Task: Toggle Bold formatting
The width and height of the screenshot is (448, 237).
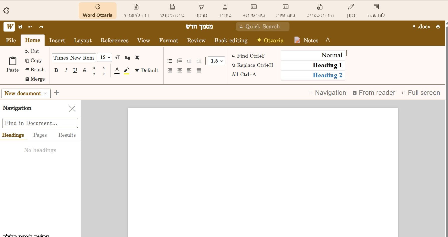Action: point(56,70)
